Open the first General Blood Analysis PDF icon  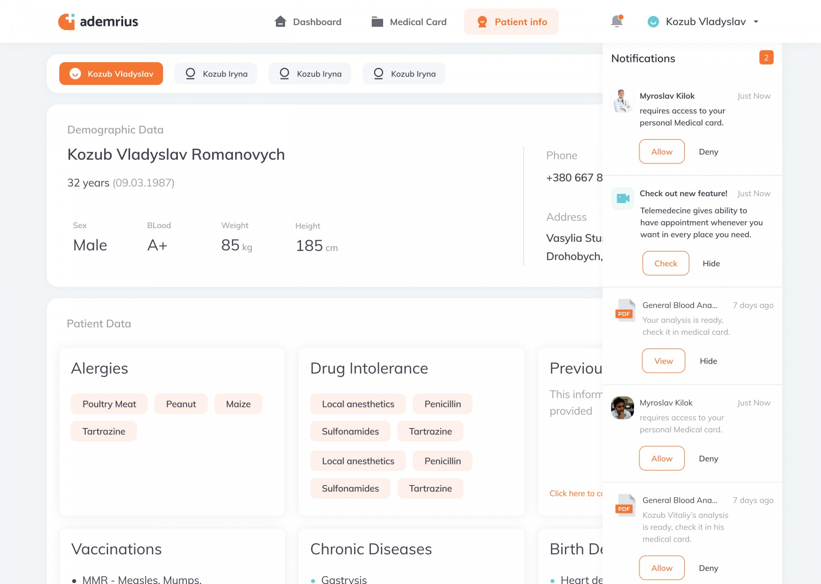pos(625,310)
